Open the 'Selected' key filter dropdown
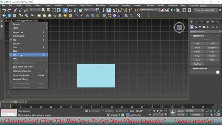The image size is (222, 125). click(x=195, y=111)
